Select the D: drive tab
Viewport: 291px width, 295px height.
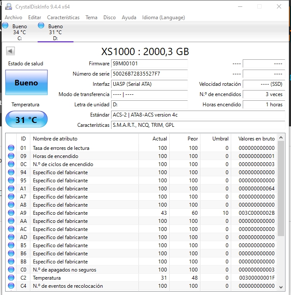pos(56,32)
